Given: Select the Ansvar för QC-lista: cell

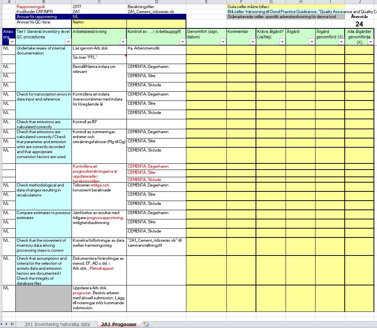Looking at the screenshot, I should click(x=43, y=24).
